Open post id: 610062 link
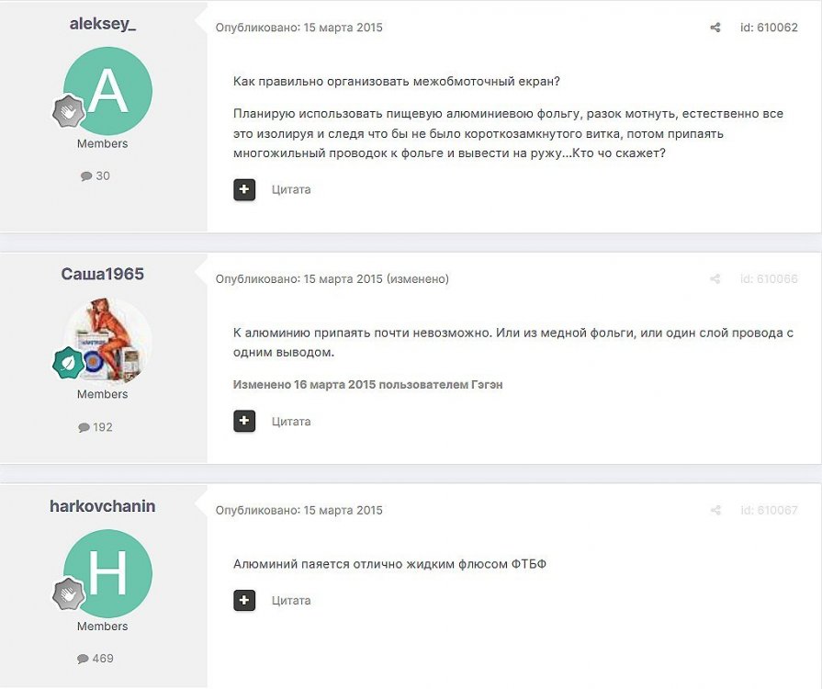 [769, 28]
